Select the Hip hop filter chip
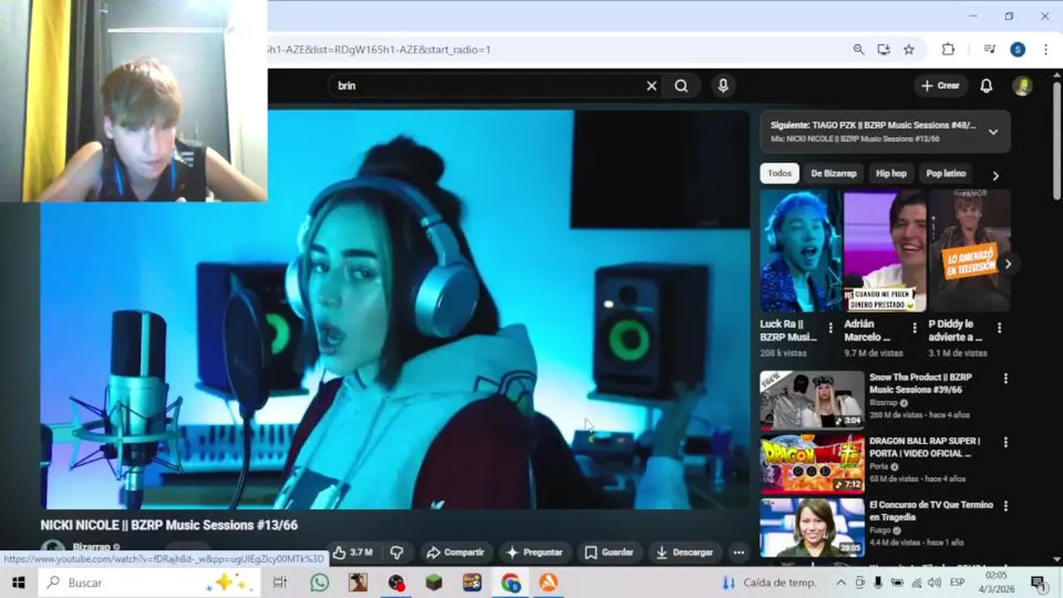Image resolution: width=1063 pixels, height=598 pixels. 891,174
